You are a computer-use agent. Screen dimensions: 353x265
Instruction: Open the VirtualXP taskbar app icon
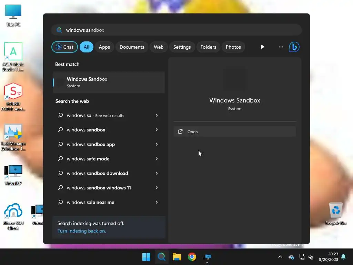207,257
